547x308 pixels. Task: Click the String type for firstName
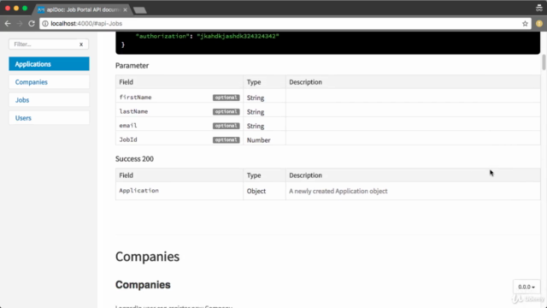point(256,98)
